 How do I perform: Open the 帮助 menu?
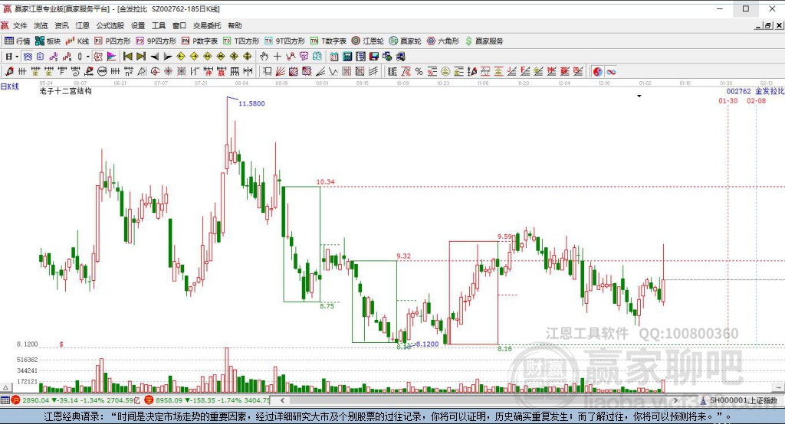click(x=235, y=25)
